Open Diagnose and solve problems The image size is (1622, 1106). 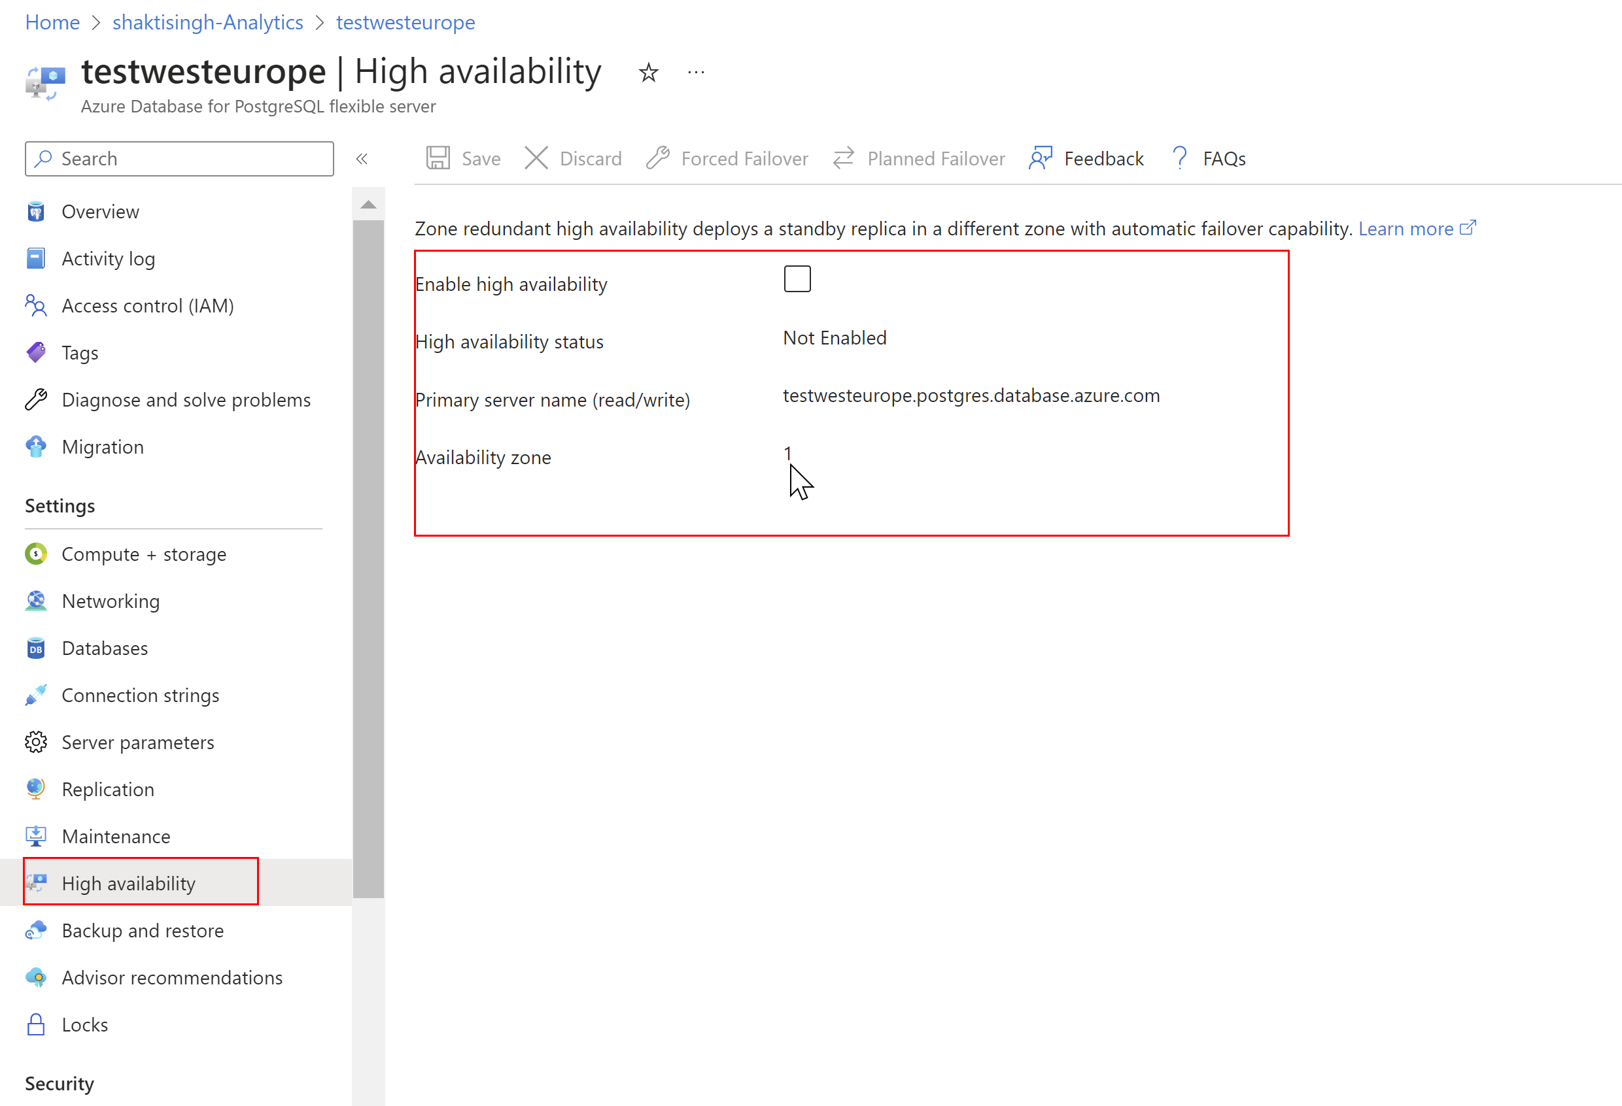pos(186,399)
